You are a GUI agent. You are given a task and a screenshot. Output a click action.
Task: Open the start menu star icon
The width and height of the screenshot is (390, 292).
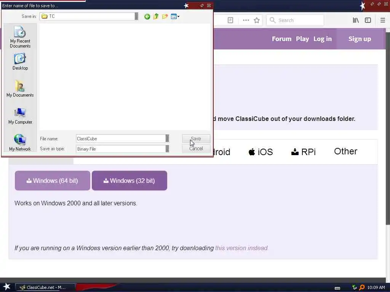point(7,287)
